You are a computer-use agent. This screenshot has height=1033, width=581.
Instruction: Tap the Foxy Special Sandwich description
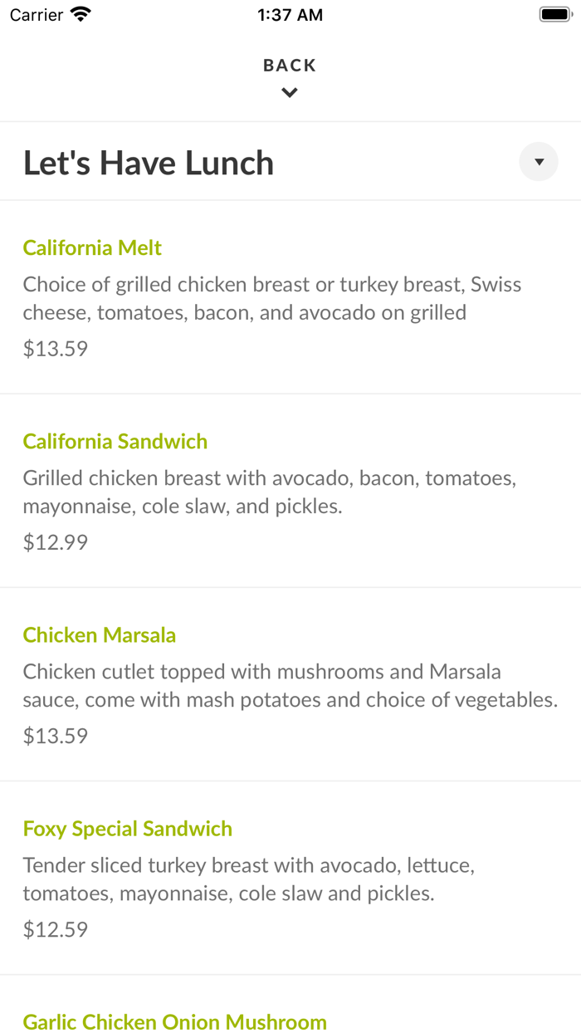coord(249,879)
